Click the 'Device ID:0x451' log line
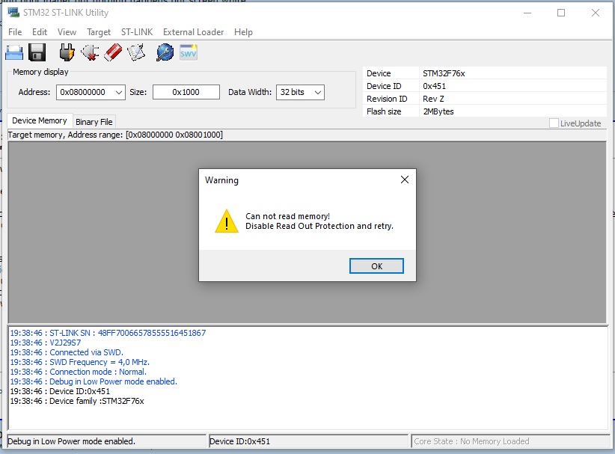Viewport: 615px width, 454px height. 60,391
